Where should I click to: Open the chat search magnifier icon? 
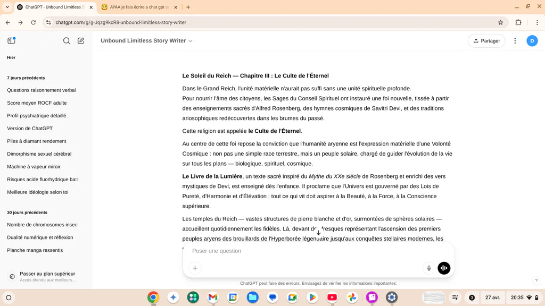[x=67, y=40]
